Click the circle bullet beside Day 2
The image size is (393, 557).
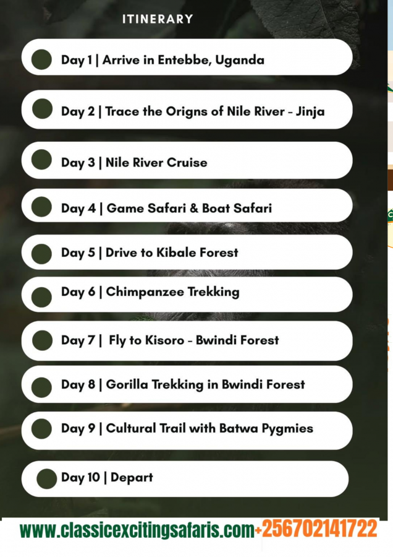pyautogui.click(x=42, y=109)
